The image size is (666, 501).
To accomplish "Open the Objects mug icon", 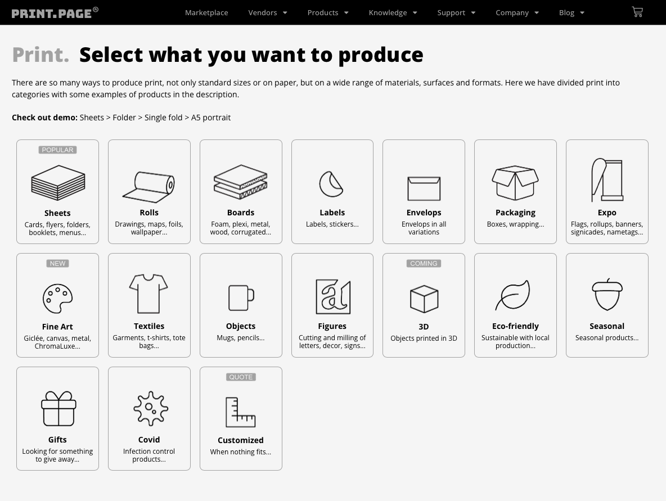I will (241, 297).
